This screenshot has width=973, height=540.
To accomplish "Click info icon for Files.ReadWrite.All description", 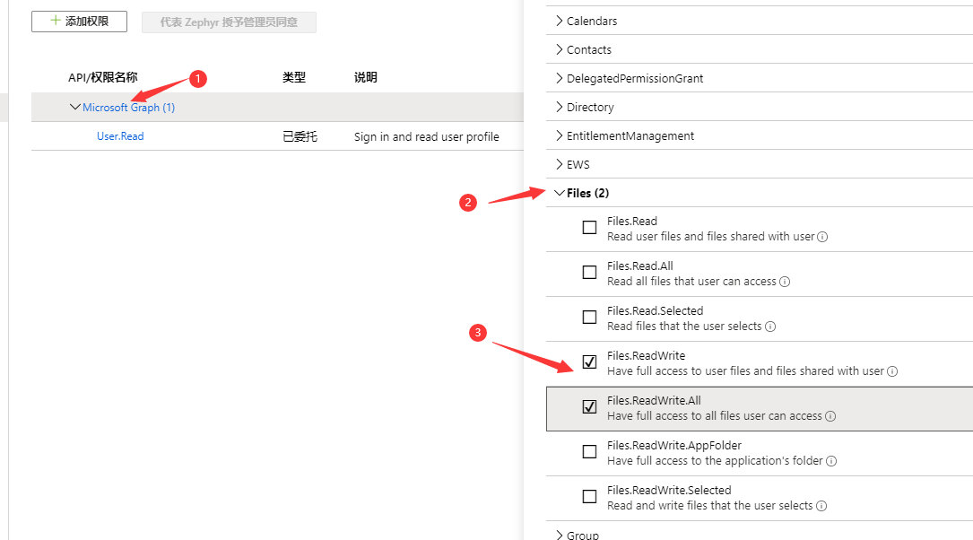I will 830,417.
